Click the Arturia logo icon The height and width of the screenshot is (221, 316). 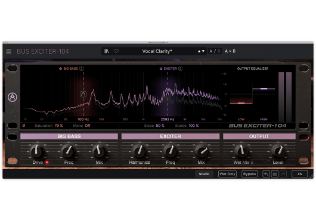[13, 97]
